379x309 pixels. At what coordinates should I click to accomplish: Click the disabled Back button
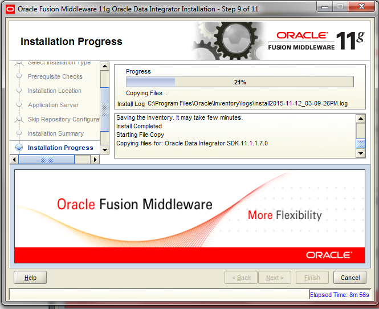[x=241, y=278]
